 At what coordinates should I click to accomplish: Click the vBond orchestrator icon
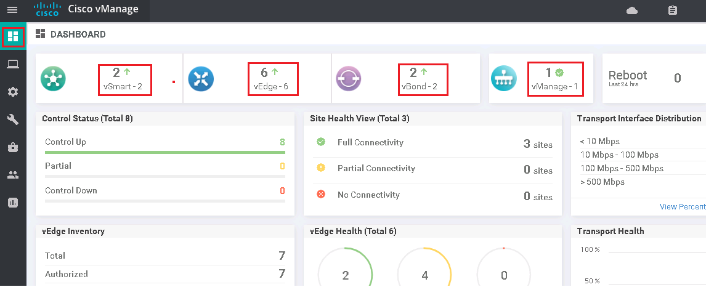(x=349, y=79)
